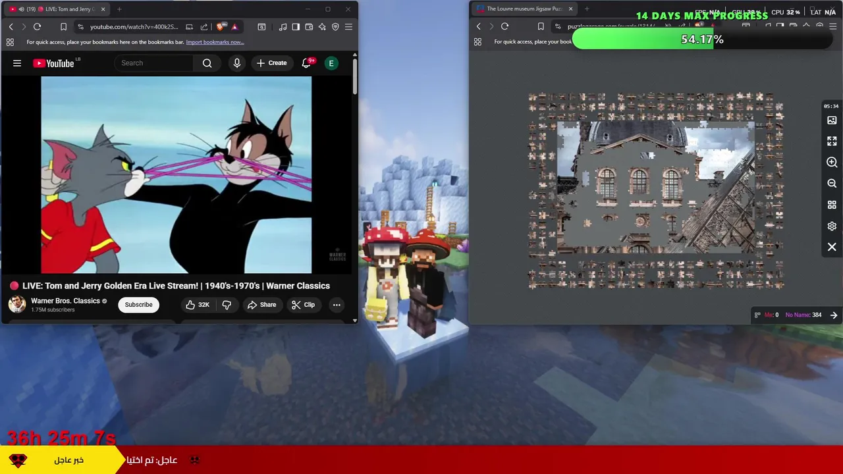Open the YouTube guide hamburger menu

pos(17,63)
